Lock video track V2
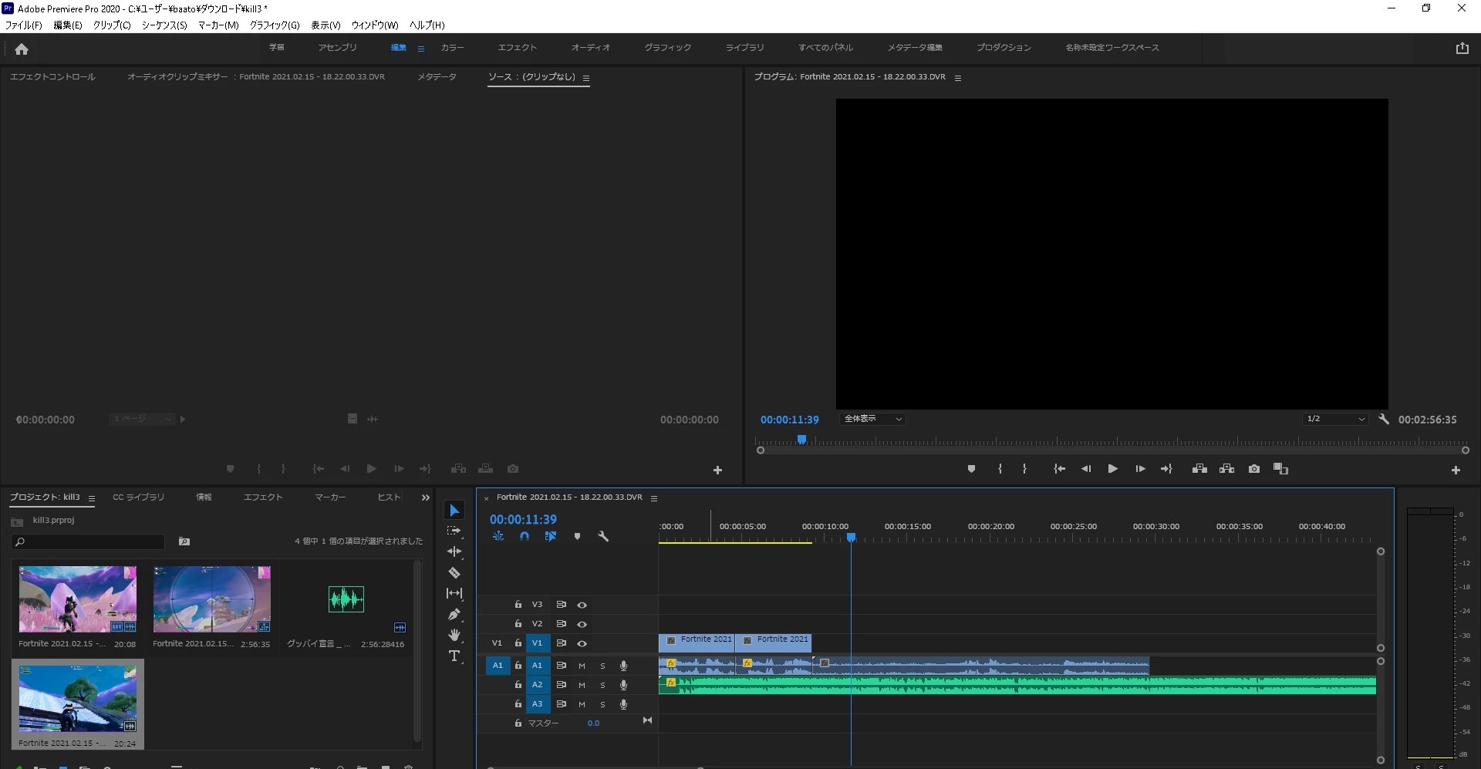The width and height of the screenshot is (1481, 769). (x=518, y=623)
